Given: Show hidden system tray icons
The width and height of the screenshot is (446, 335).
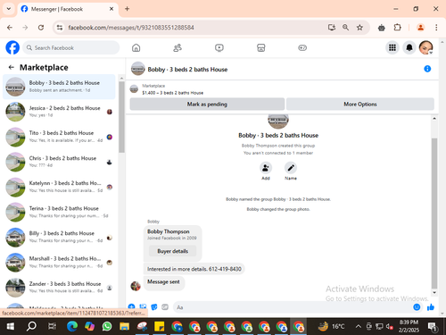Looking at the screenshot, I should pyautogui.click(x=359, y=327).
